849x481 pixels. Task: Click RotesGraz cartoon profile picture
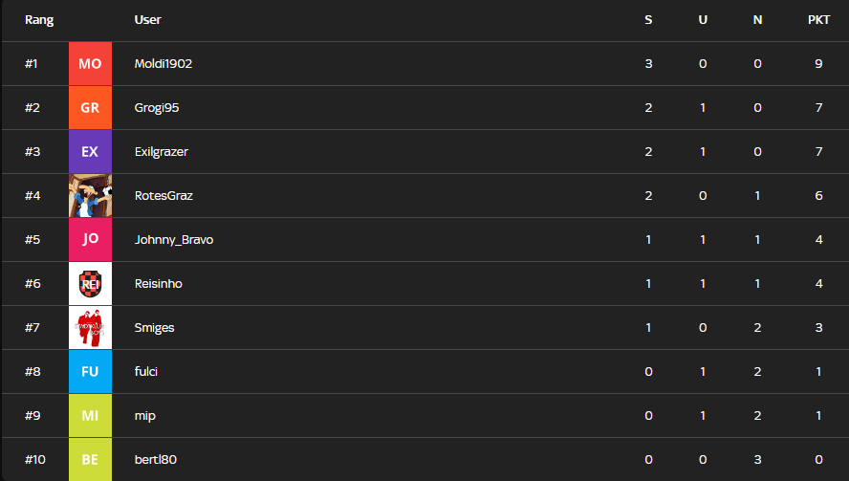[91, 195]
